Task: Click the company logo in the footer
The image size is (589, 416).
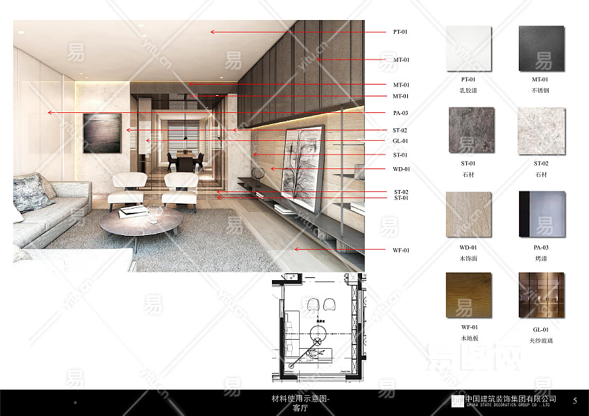Action: (457, 401)
